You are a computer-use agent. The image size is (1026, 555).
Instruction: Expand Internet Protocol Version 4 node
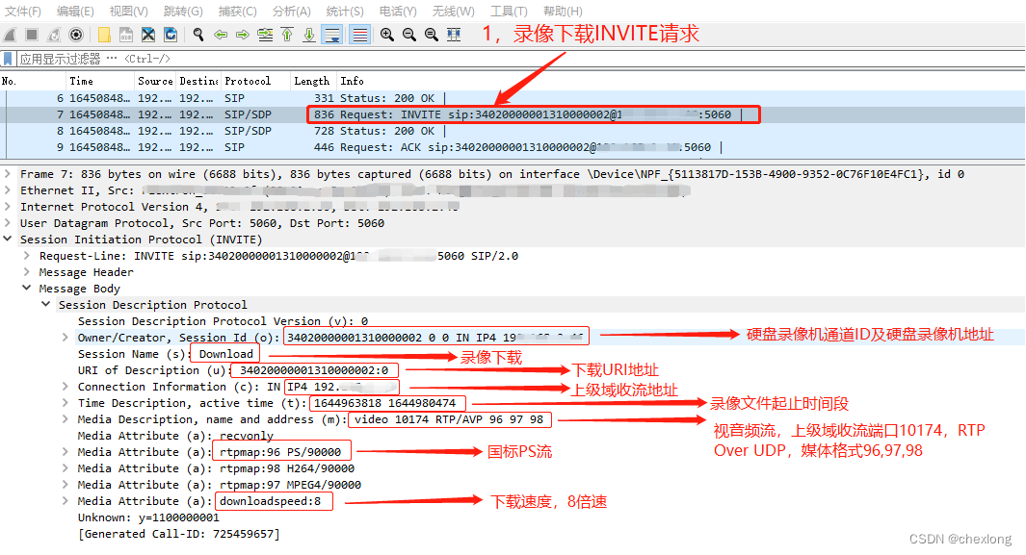(x=7, y=207)
